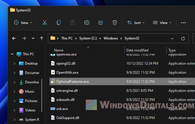
Task: Refresh the System32 folder
Action: coord(183,39)
